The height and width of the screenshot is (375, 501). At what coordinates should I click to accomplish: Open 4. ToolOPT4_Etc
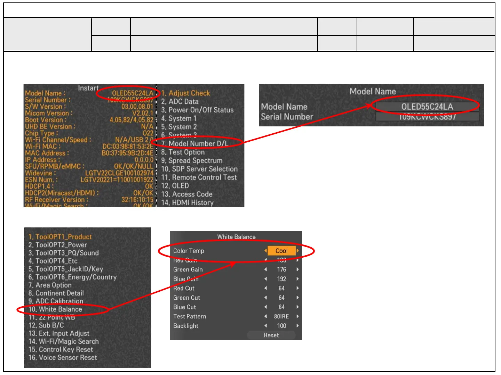[53, 261]
